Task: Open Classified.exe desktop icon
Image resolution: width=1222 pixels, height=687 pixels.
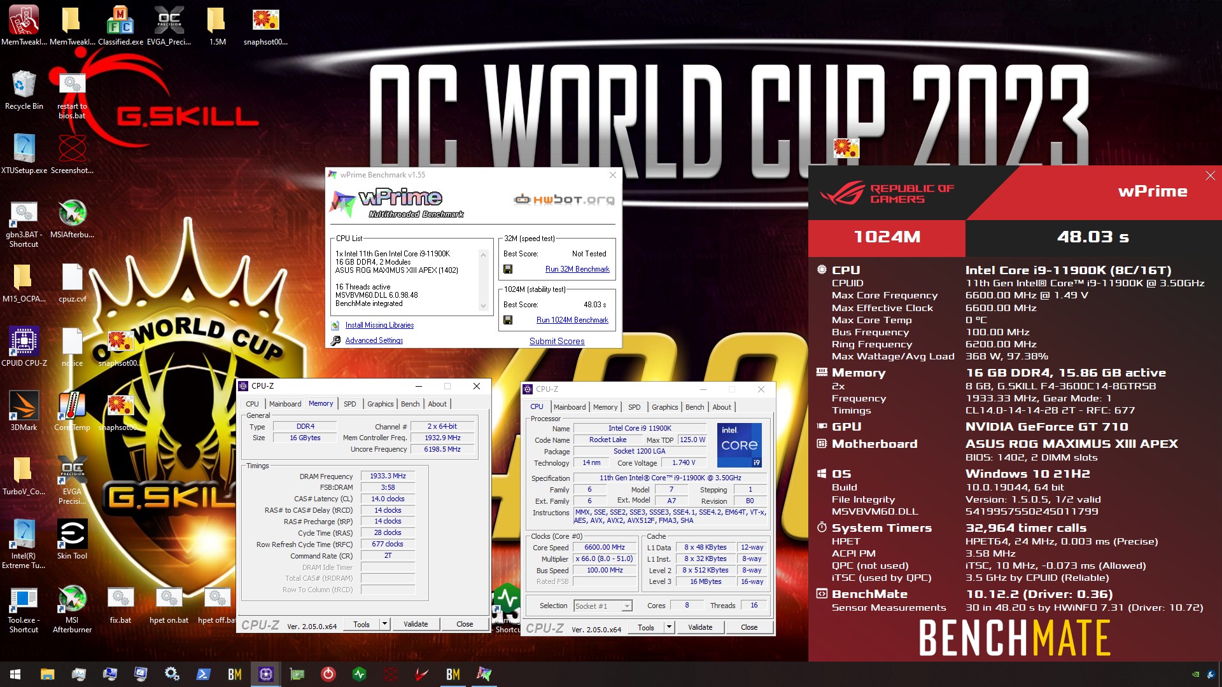Action: 120,26
